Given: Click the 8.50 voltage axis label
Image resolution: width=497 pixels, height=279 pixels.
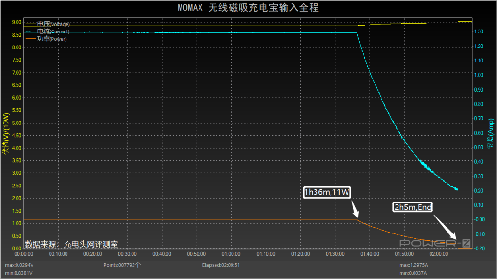Looking at the screenshot, I should click(x=17, y=35).
